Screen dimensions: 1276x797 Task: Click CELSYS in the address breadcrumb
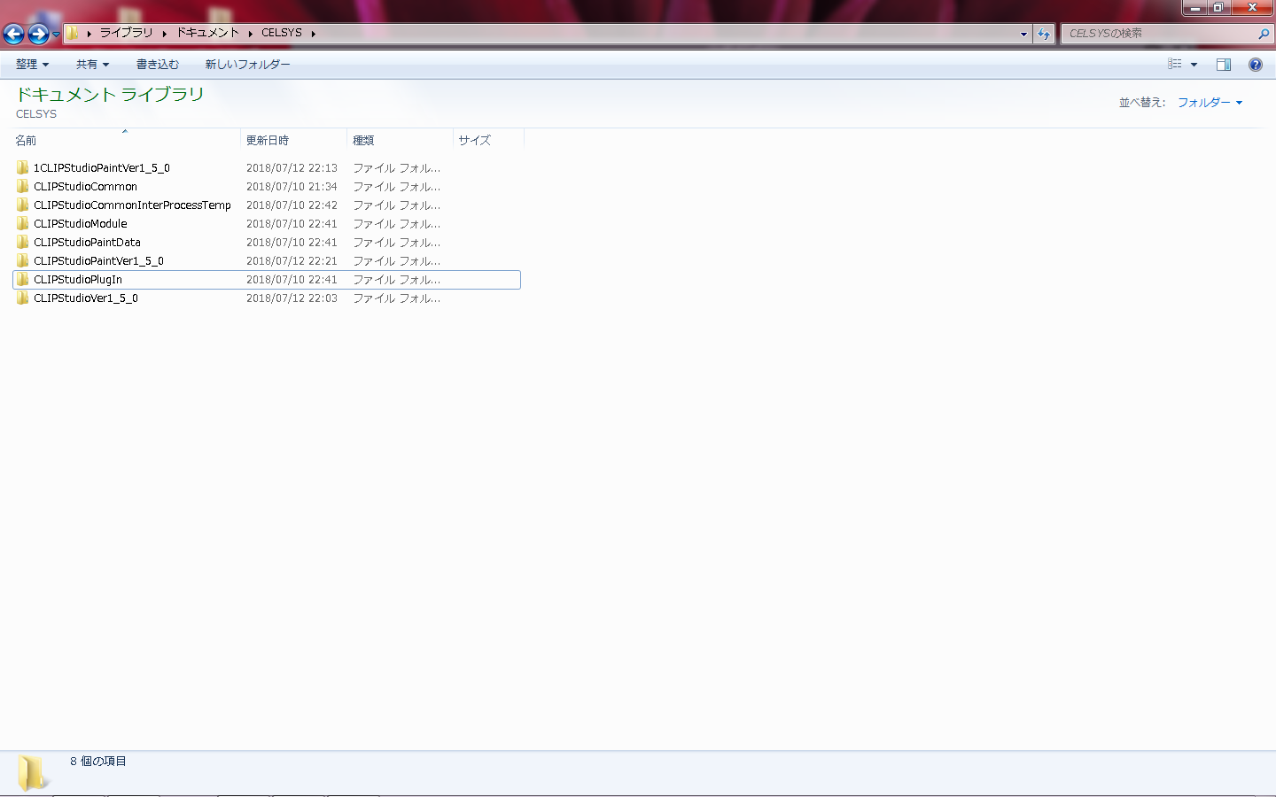point(282,33)
